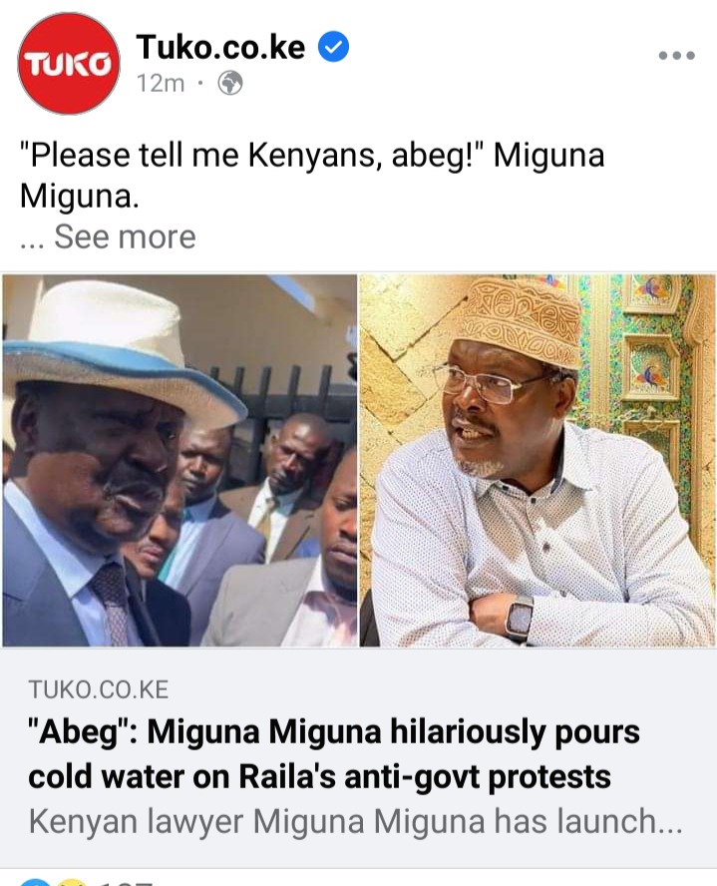
Task: Open the right photo of man with glasses
Action: coord(538,460)
